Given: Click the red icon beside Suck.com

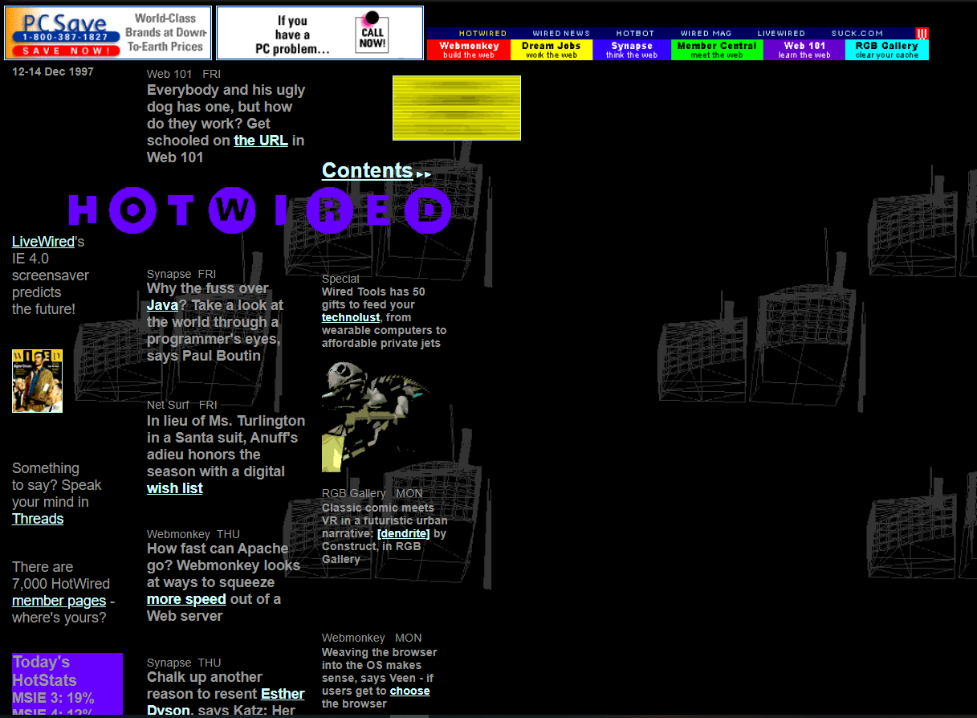Looking at the screenshot, I should pyautogui.click(x=922, y=34).
